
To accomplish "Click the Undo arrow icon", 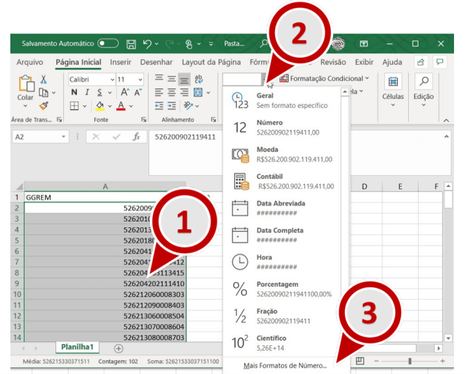I will (148, 44).
